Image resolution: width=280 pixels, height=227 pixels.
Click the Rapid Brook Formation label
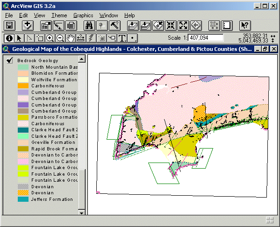(55, 149)
